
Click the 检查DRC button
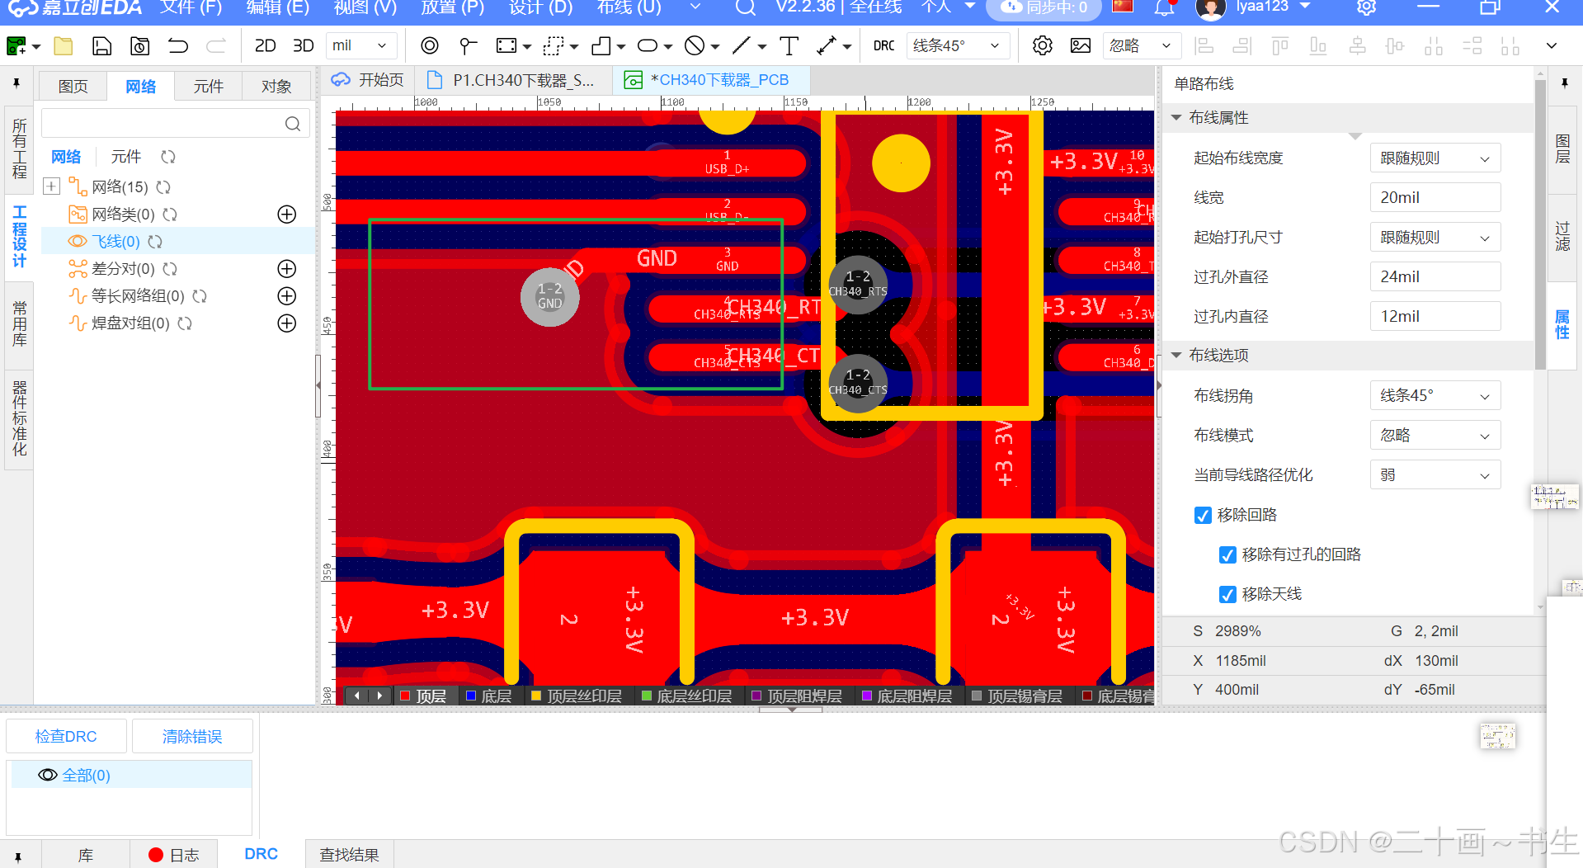click(x=66, y=736)
